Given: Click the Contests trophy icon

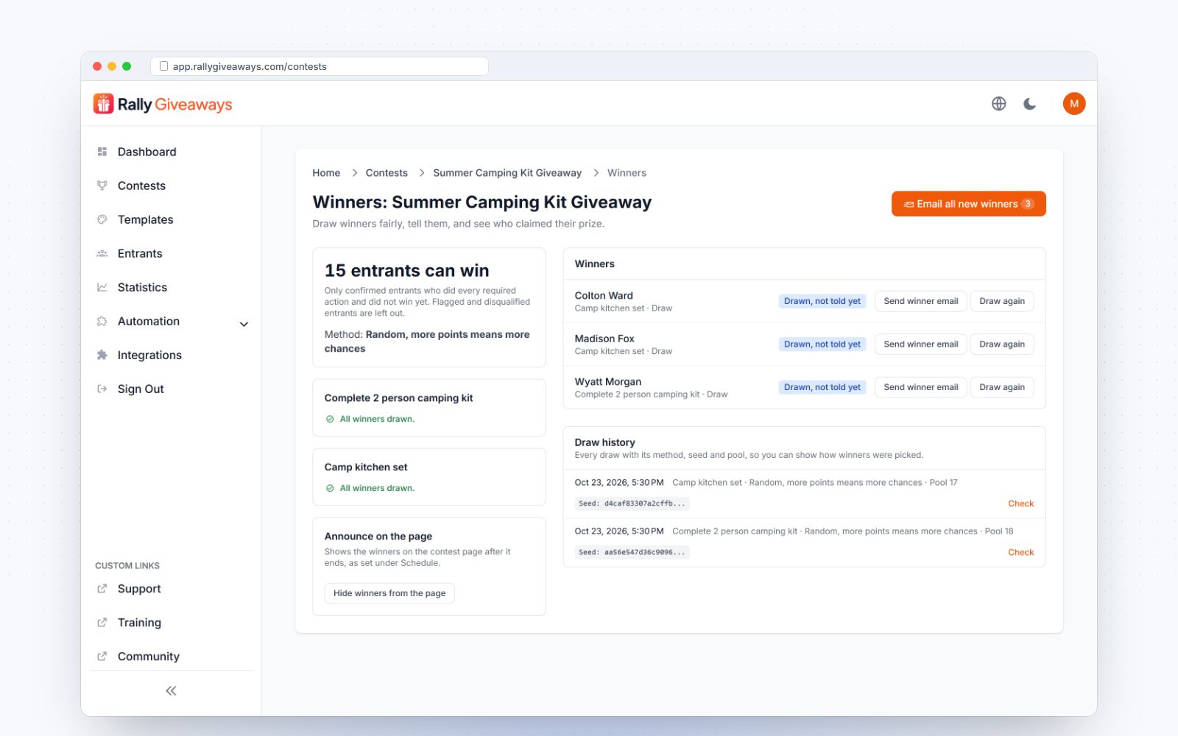Looking at the screenshot, I should (x=102, y=185).
